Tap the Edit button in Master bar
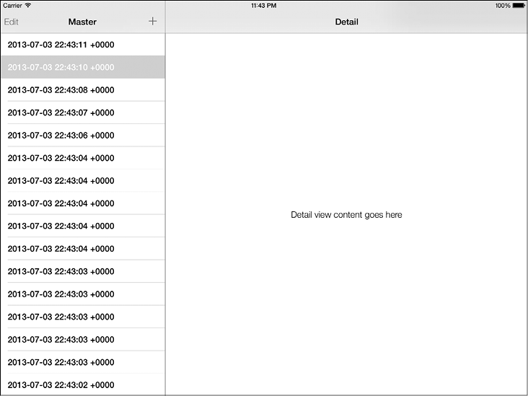The width and height of the screenshot is (528, 396). point(12,22)
